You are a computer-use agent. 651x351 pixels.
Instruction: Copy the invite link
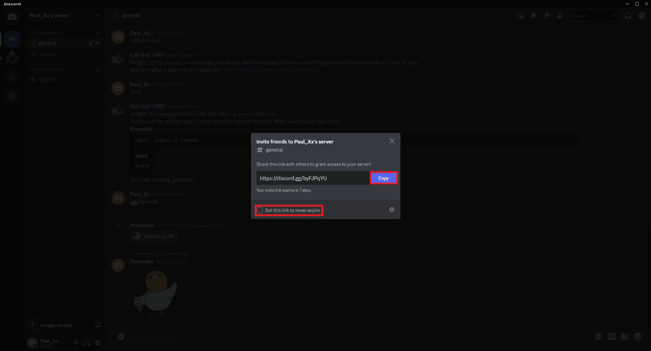384,178
